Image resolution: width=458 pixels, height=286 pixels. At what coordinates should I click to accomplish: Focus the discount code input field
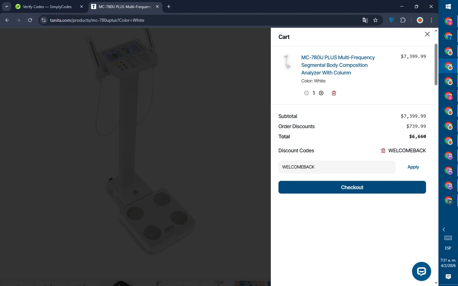click(x=337, y=167)
